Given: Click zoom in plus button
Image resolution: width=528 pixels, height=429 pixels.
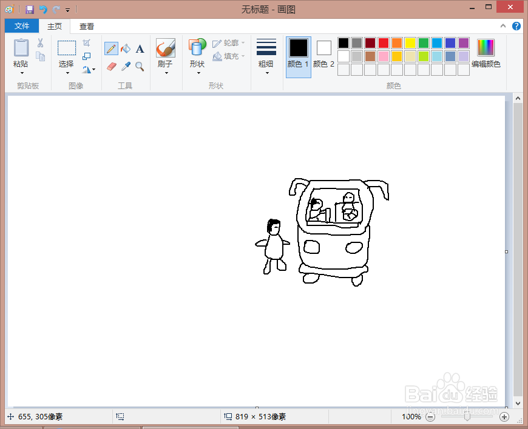Looking at the screenshot, I should click(504, 417).
